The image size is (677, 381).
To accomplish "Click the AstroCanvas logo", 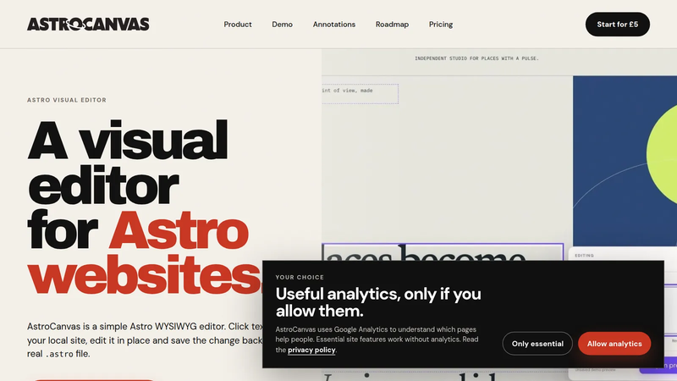I will [x=88, y=25].
